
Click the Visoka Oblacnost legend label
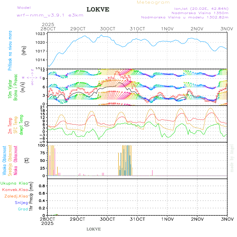pyautogui.click(x=4, y=160)
